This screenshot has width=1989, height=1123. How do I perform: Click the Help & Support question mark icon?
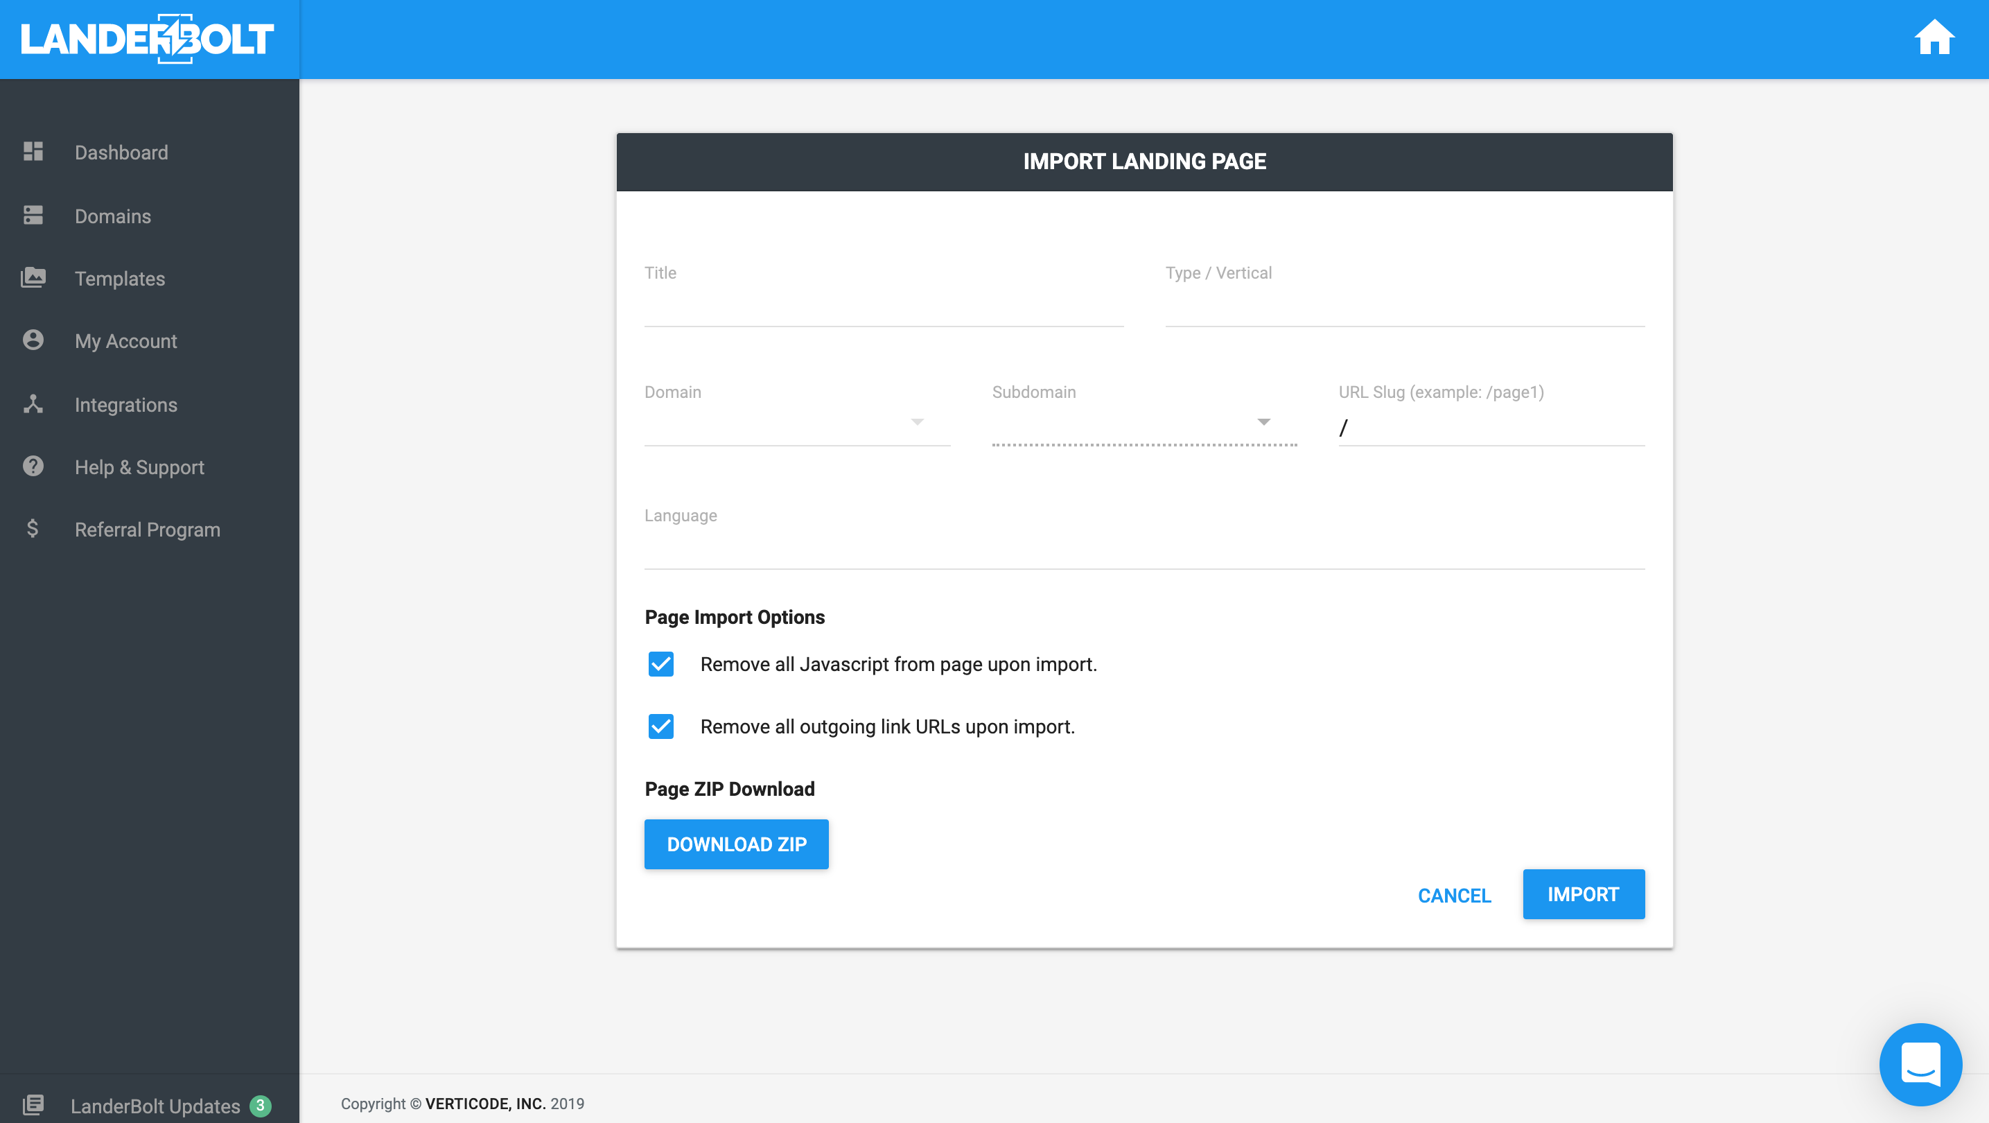(x=33, y=467)
